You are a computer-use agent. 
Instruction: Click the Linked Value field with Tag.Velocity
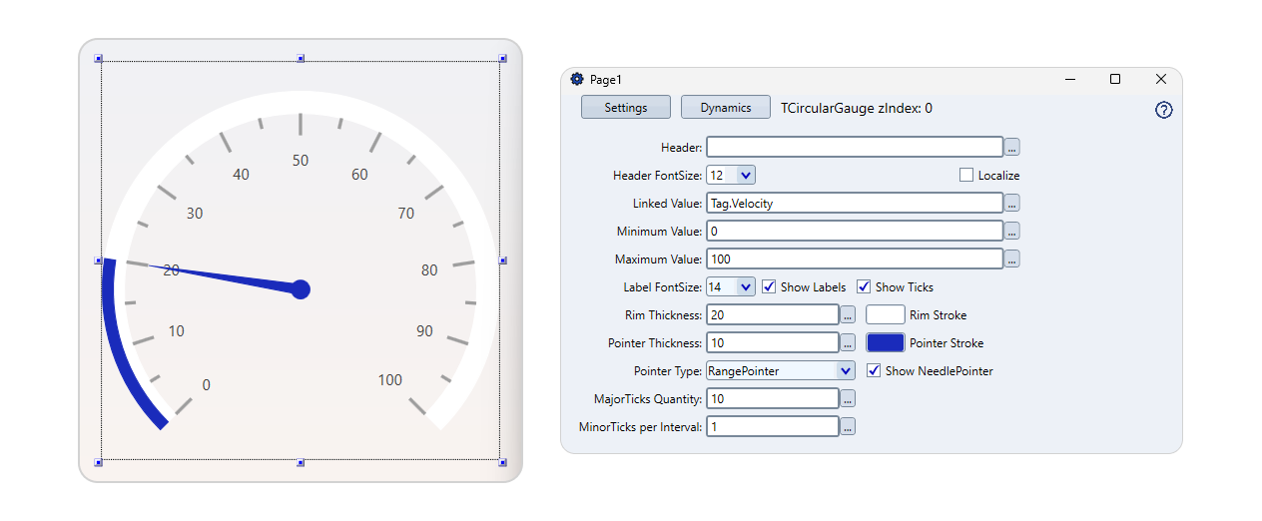click(x=855, y=204)
